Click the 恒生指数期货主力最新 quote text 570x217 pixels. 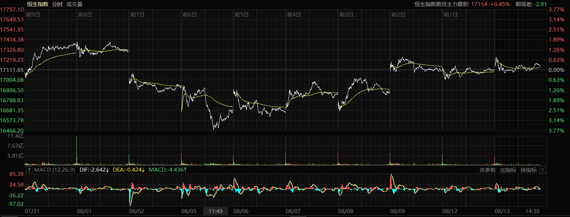coord(462,4)
